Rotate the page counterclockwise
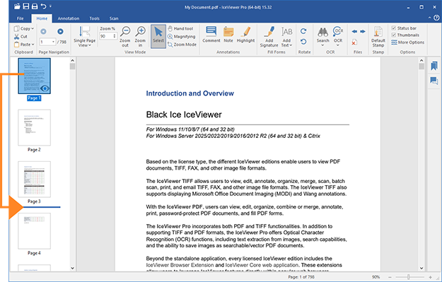442x282 pixels. 303,42
